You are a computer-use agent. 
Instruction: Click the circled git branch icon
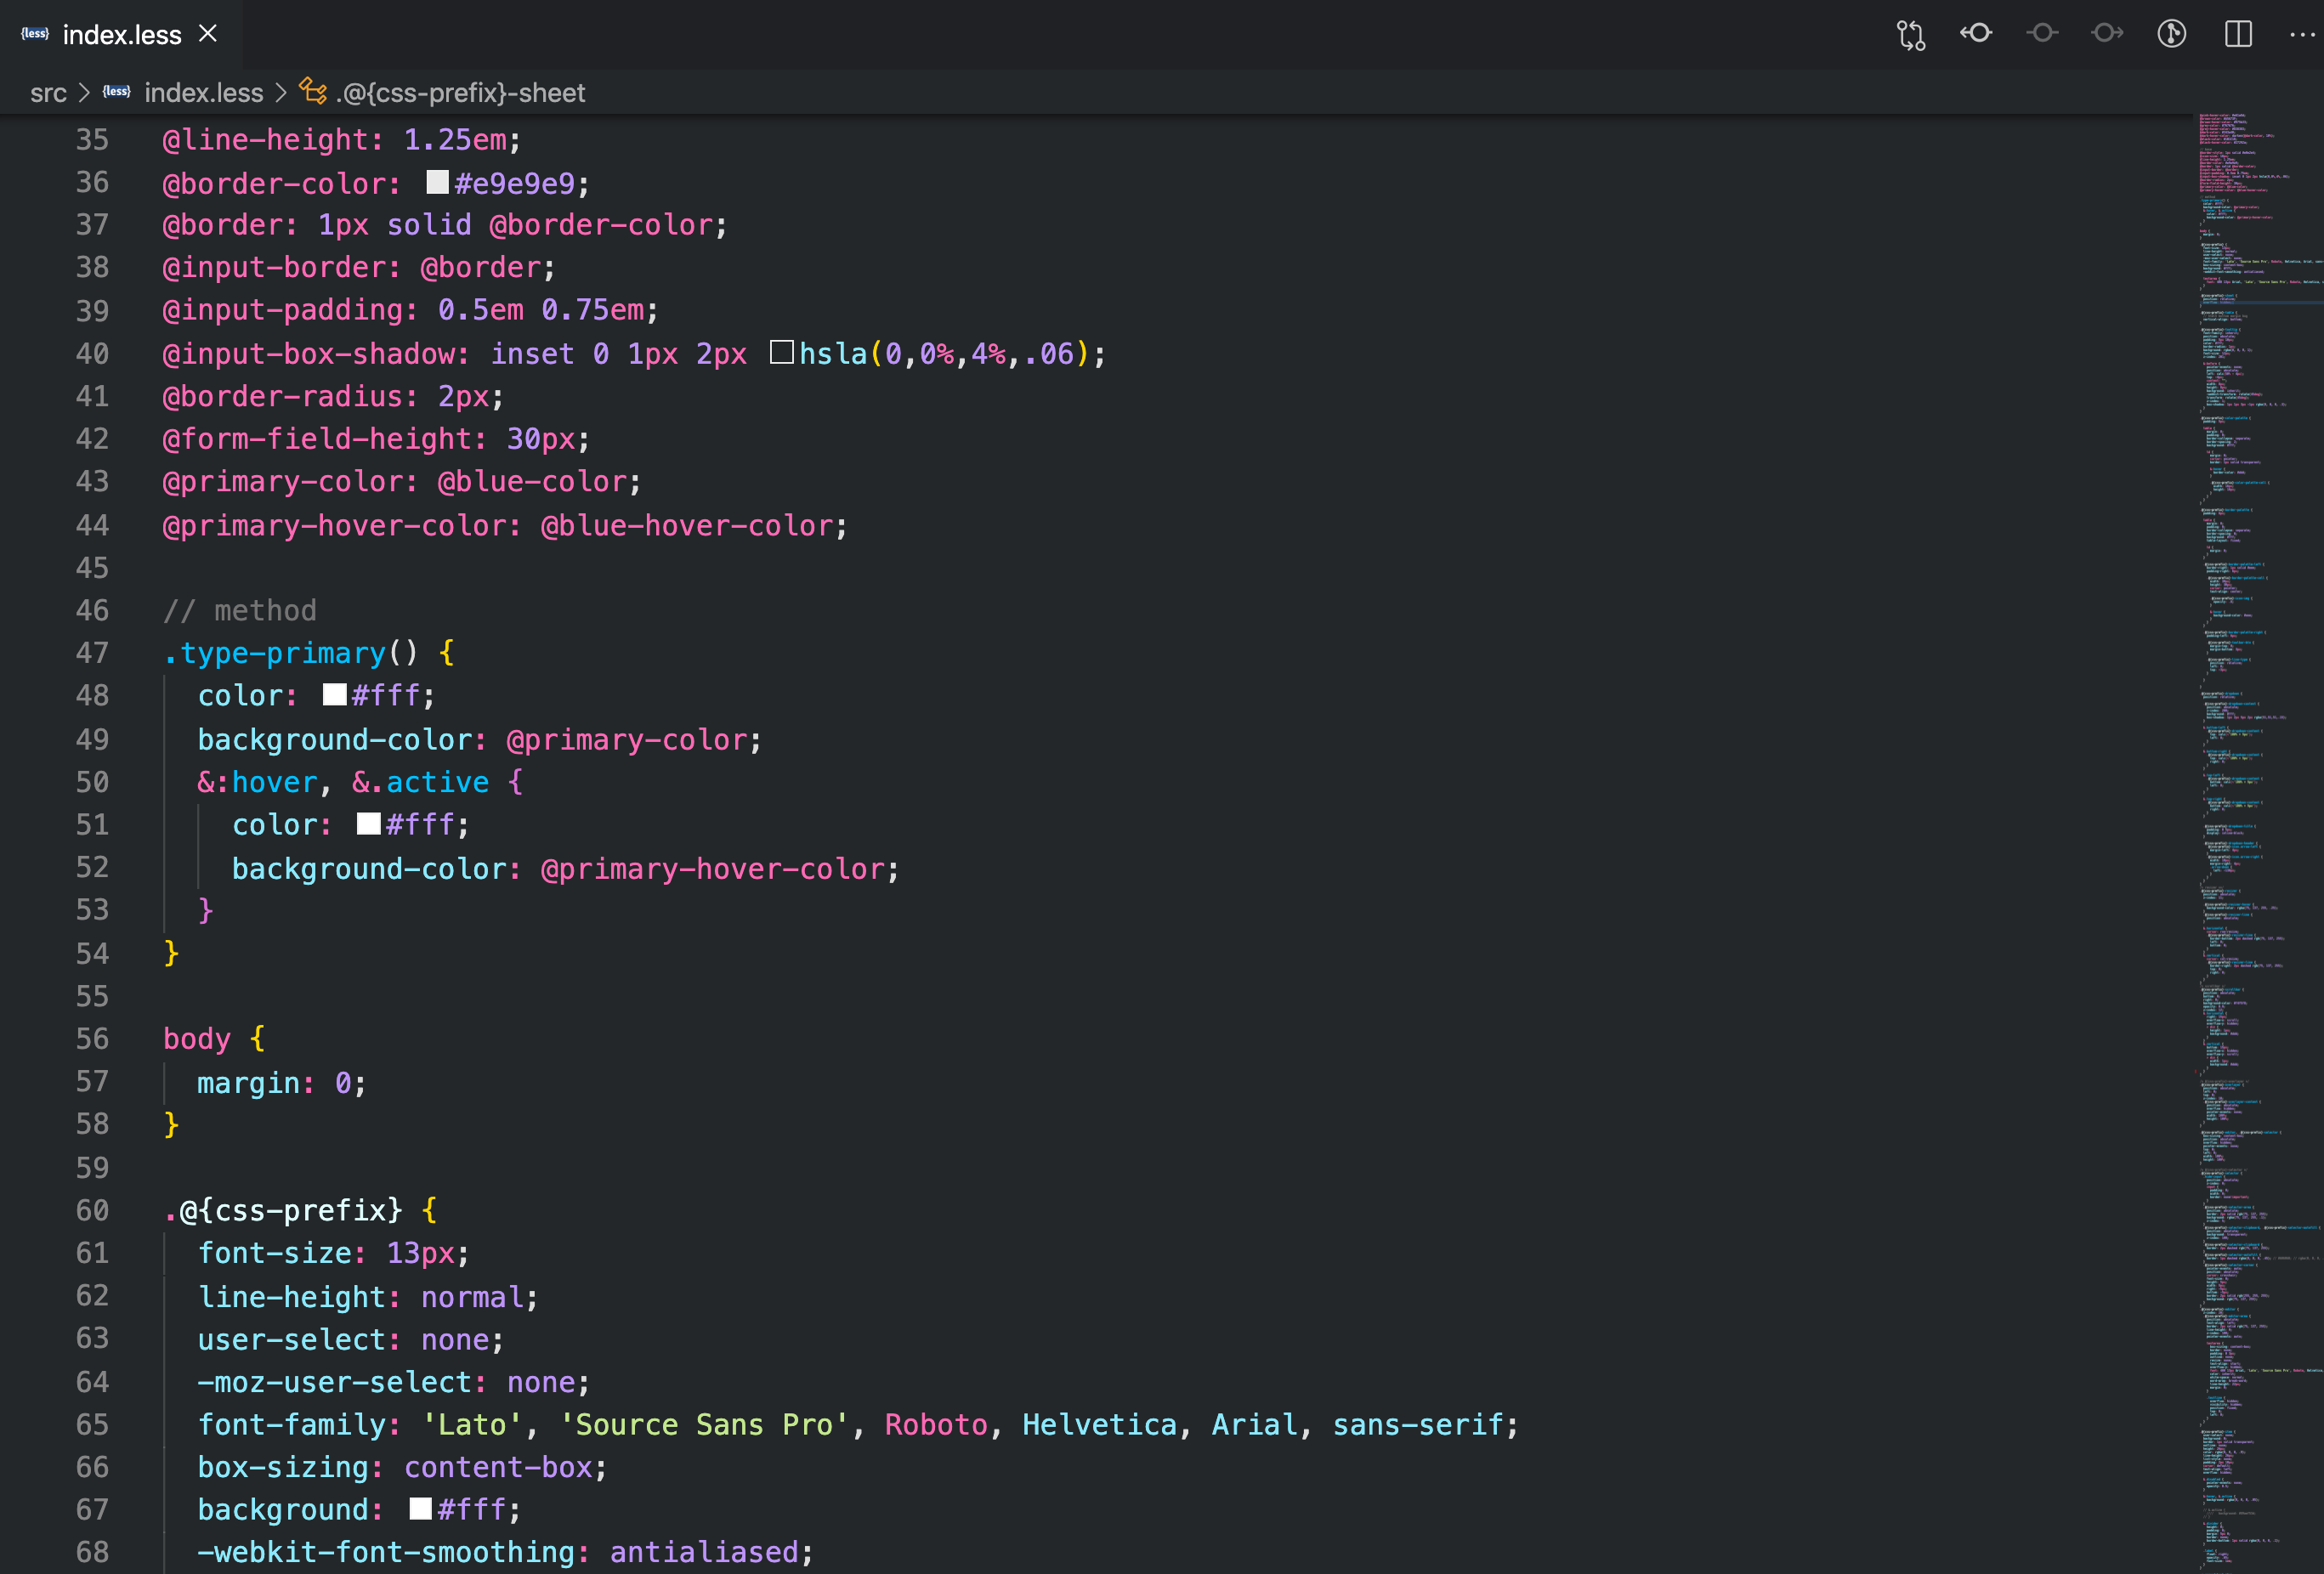[2172, 34]
